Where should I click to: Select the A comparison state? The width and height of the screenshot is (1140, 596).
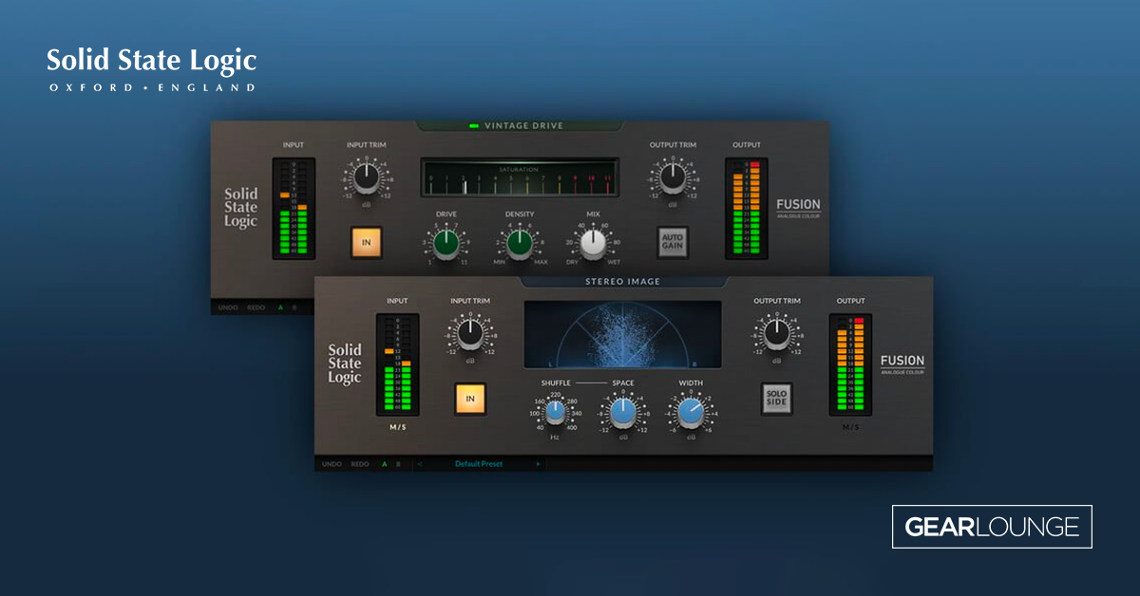(384, 464)
